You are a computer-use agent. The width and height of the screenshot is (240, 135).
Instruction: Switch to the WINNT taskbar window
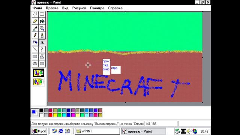coord(97,131)
